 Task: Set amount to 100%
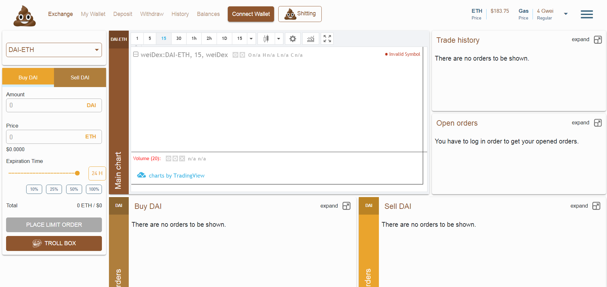pos(94,189)
